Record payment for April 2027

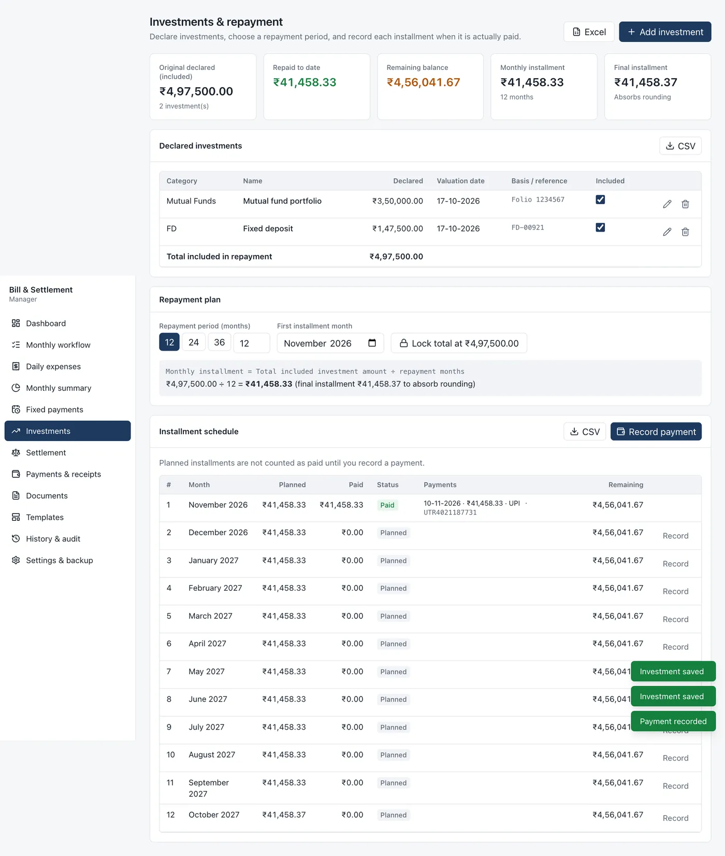pyautogui.click(x=675, y=647)
